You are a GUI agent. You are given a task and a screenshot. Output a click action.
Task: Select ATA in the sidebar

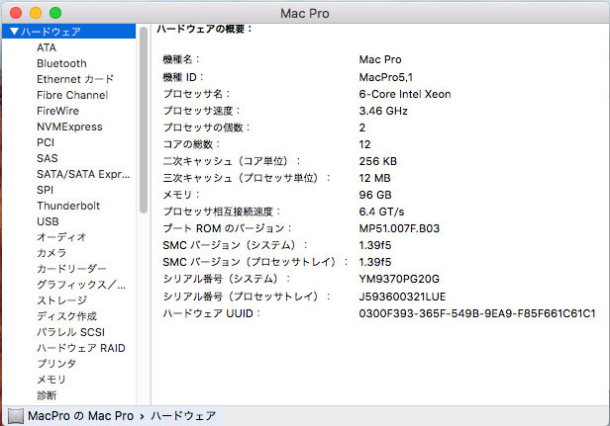pos(47,47)
